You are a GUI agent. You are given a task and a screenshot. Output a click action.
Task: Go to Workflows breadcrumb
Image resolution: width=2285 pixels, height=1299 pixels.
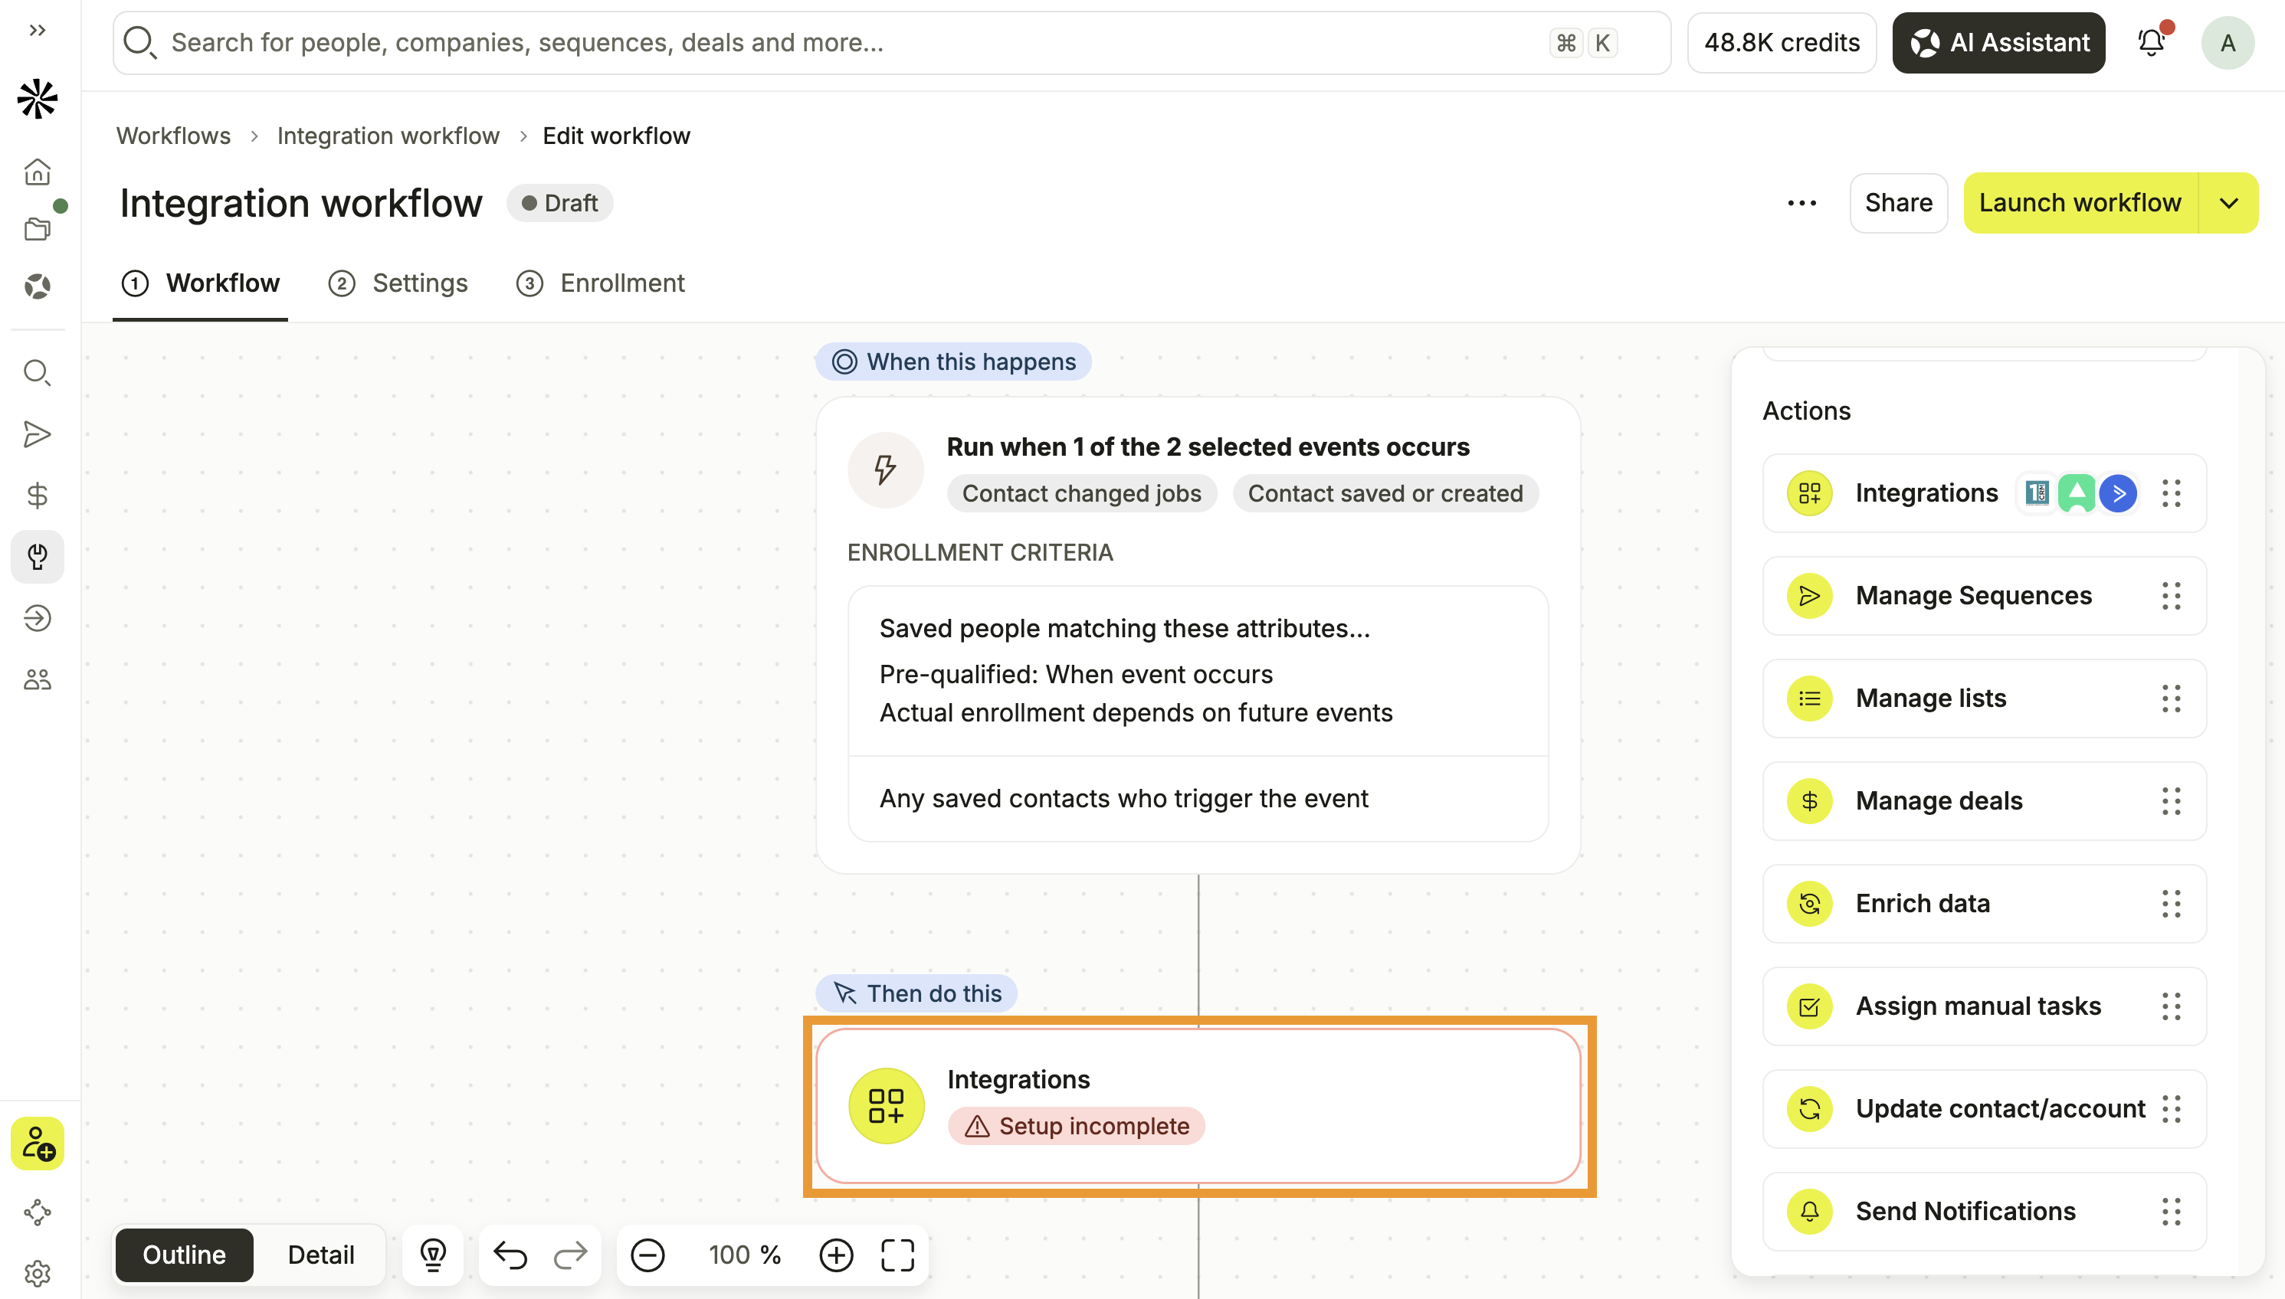[x=173, y=136]
